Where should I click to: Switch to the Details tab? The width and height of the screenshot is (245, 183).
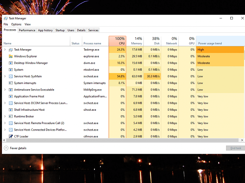[81, 30]
